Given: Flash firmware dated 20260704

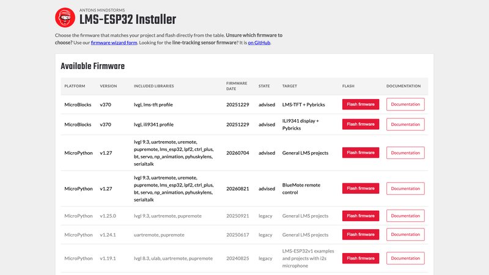Looking at the screenshot, I should (361, 152).
